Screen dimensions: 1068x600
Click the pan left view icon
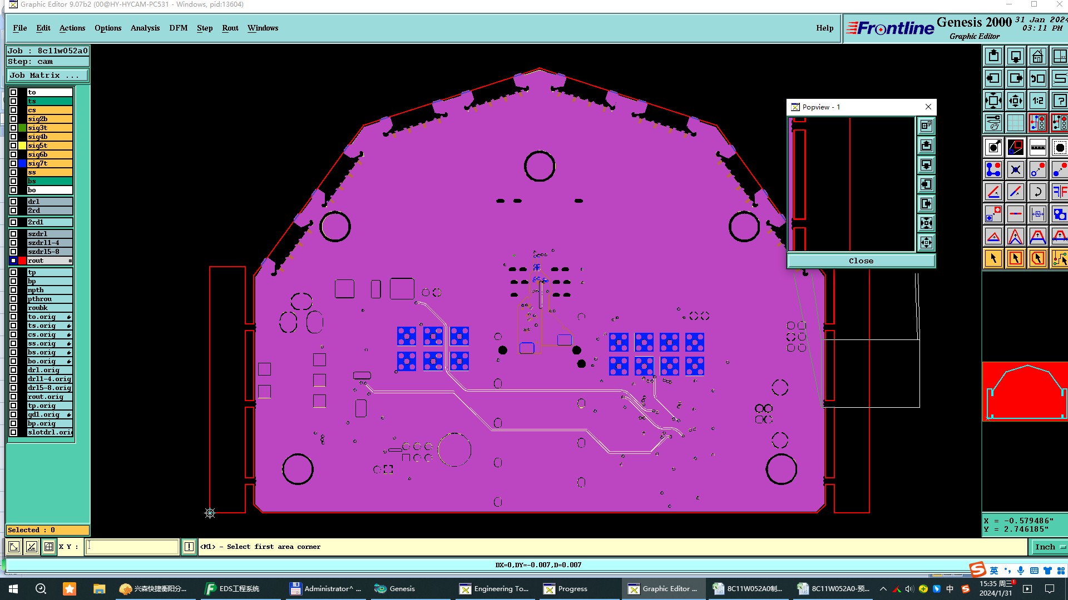point(993,78)
